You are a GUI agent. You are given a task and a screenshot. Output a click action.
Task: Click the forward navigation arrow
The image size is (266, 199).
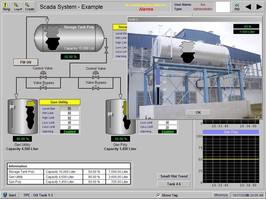click(x=259, y=7)
